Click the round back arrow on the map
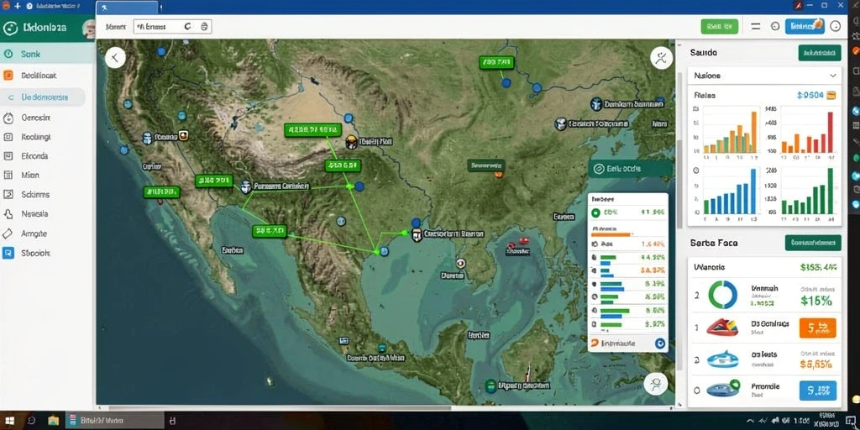The height and width of the screenshot is (430, 860). tap(115, 57)
